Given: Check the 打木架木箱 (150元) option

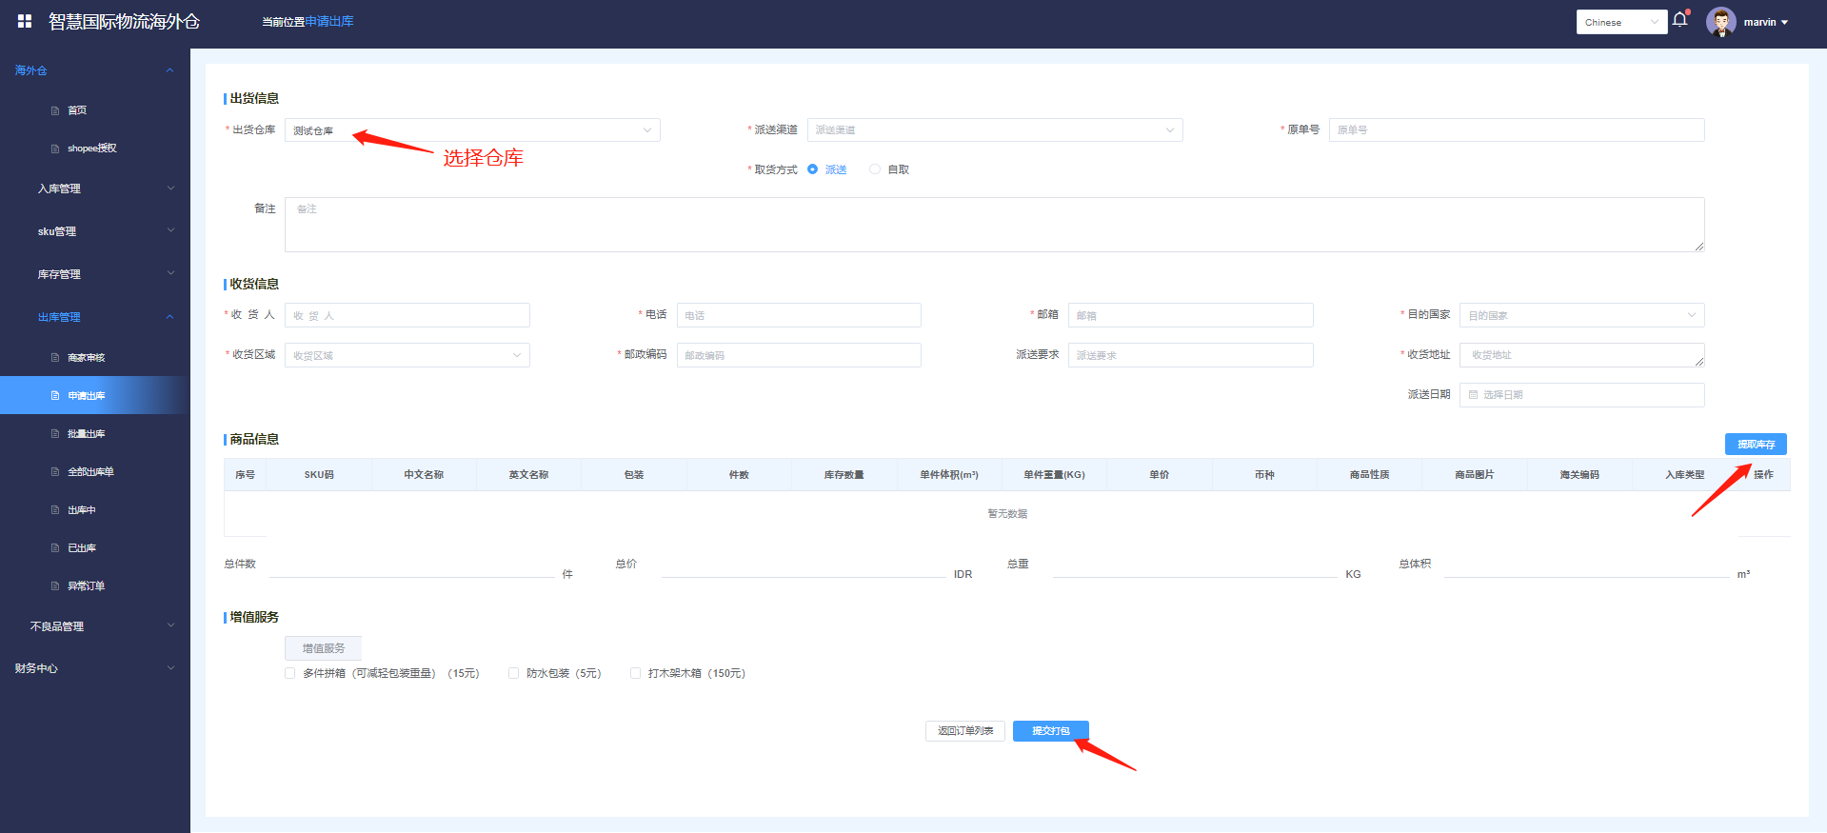Looking at the screenshot, I should coord(635,673).
